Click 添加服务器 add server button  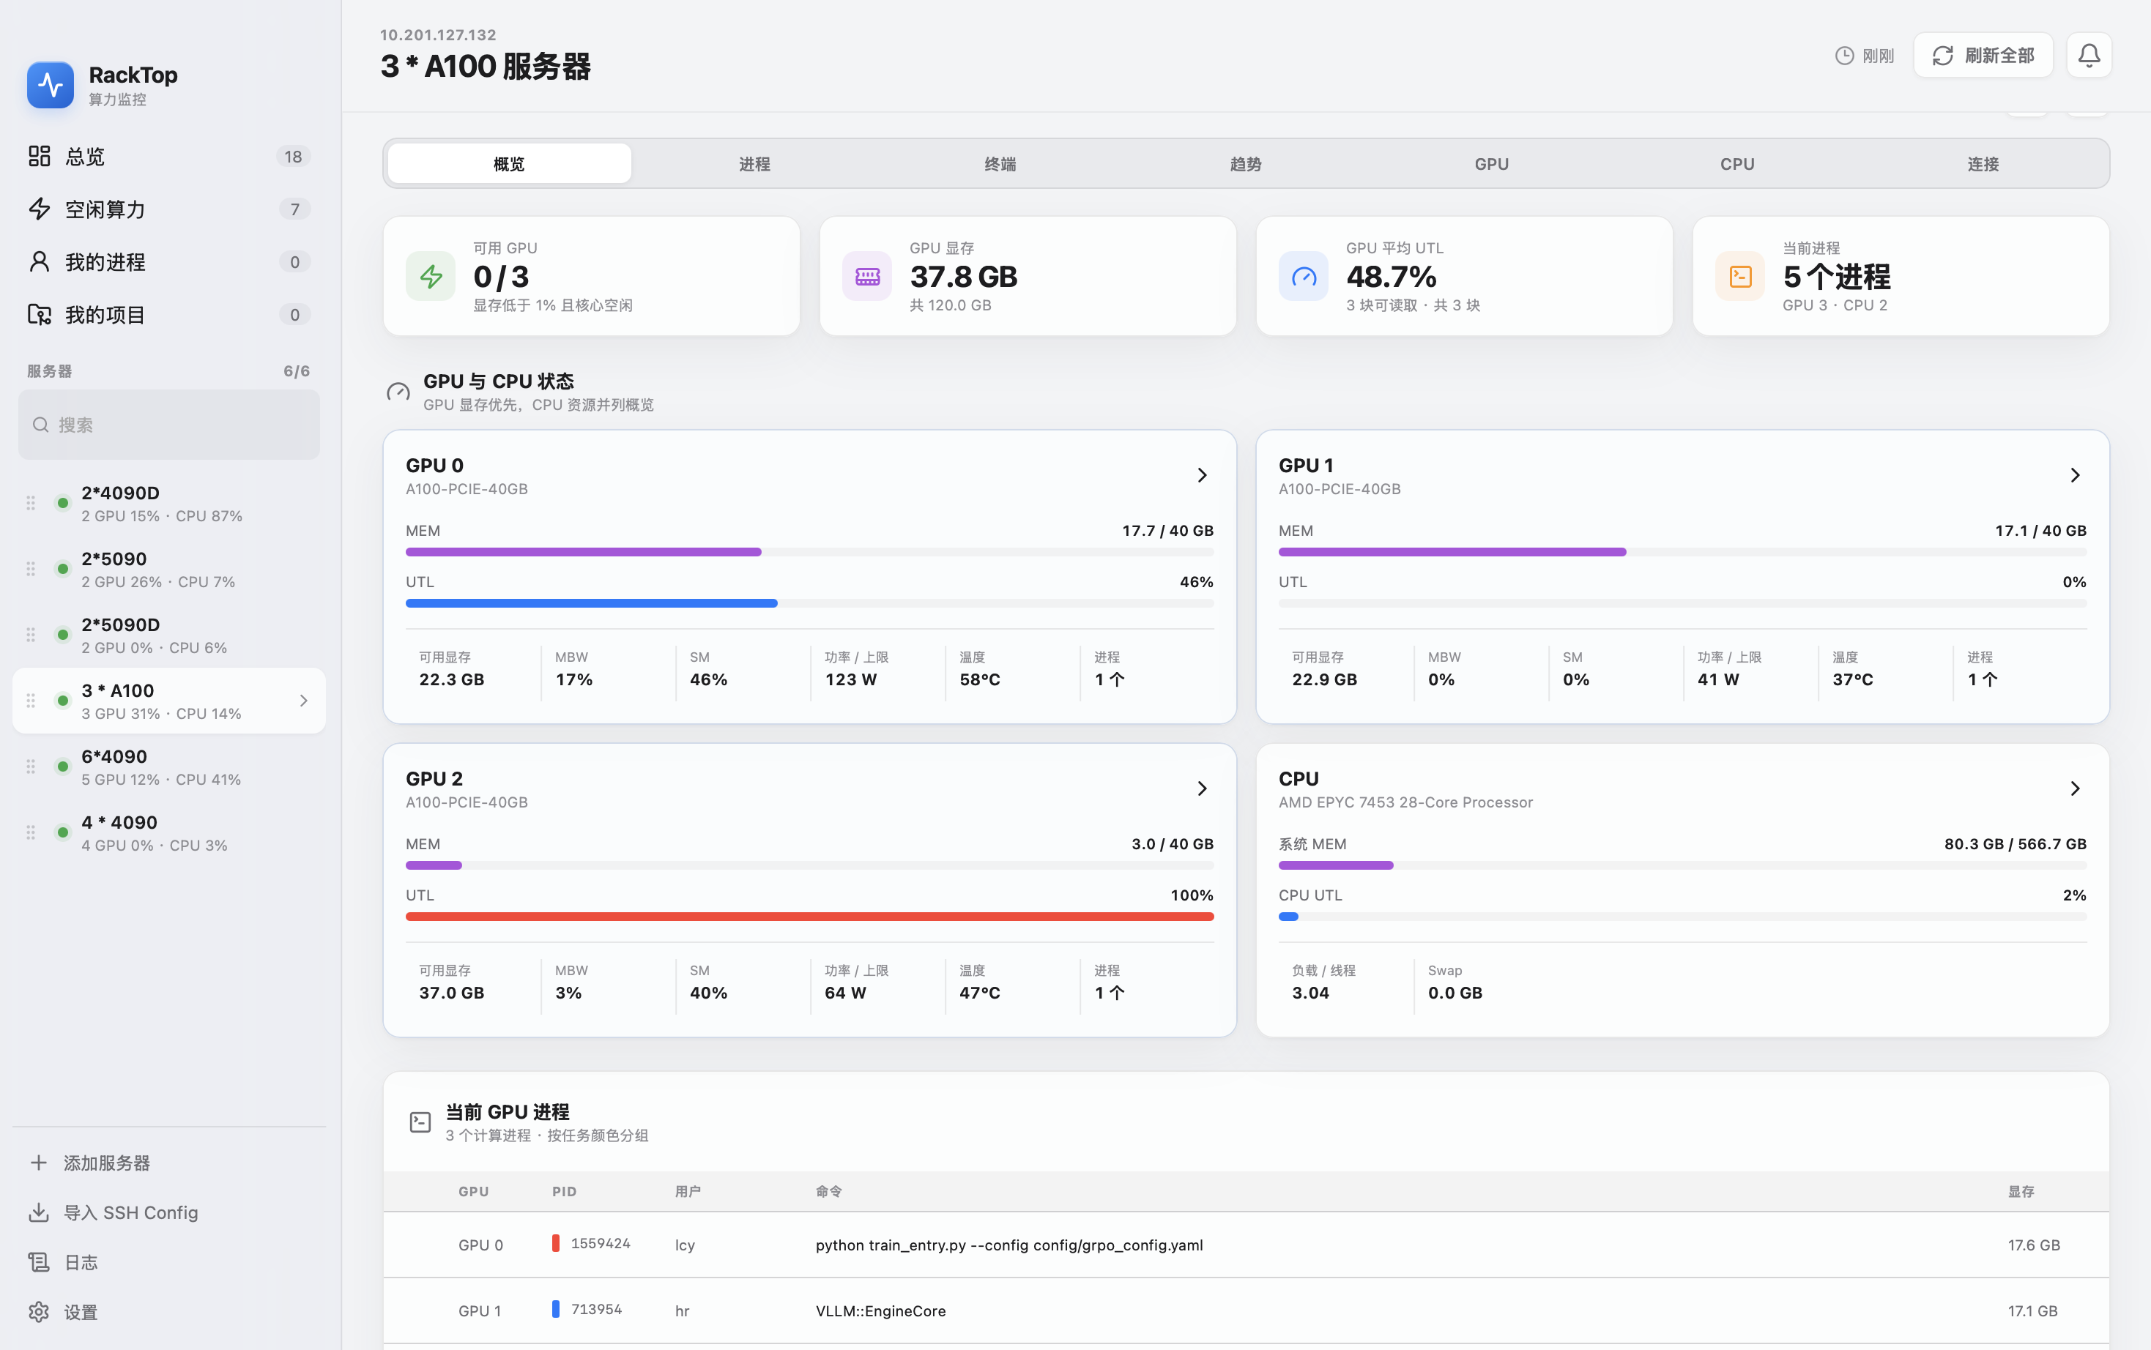coord(168,1163)
